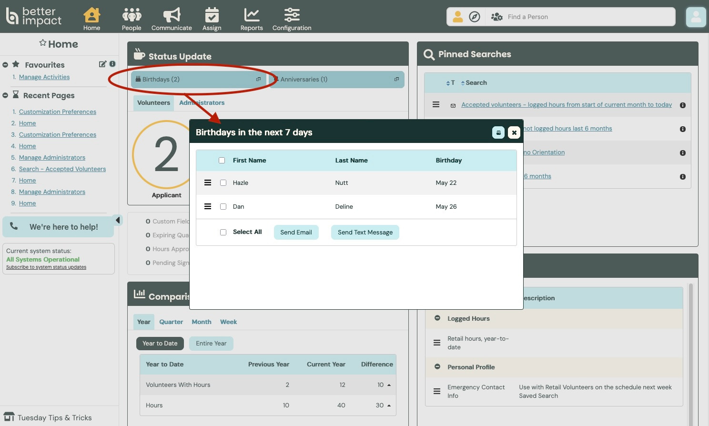Click the Find a Person search field

pyautogui.click(x=589, y=17)
